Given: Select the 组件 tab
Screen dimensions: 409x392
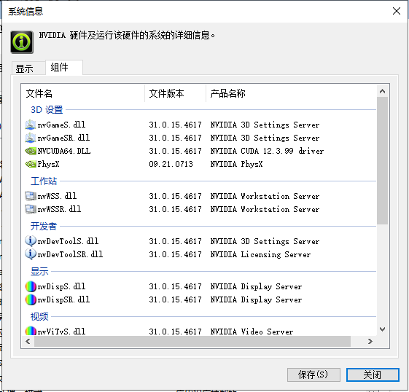Looking at the screenshot, I should pyautogui.click(x=64, y=68).
